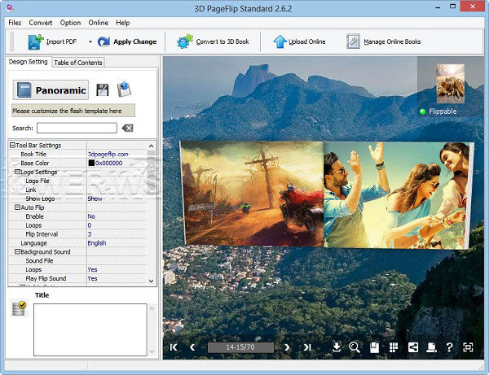Go to the next page arrow

click(x=287, y=347)
